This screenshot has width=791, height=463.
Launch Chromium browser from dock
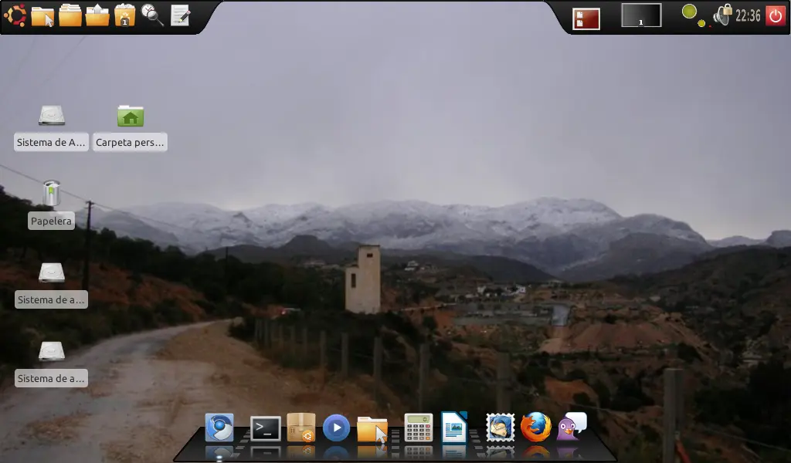coord(219,428)
